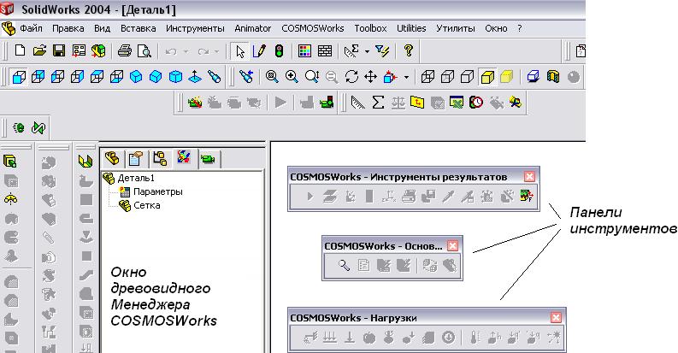Screen dimensions: 678x353
Task: Switch to ConfigurationManager tab
Action: (x=160, y=159)
